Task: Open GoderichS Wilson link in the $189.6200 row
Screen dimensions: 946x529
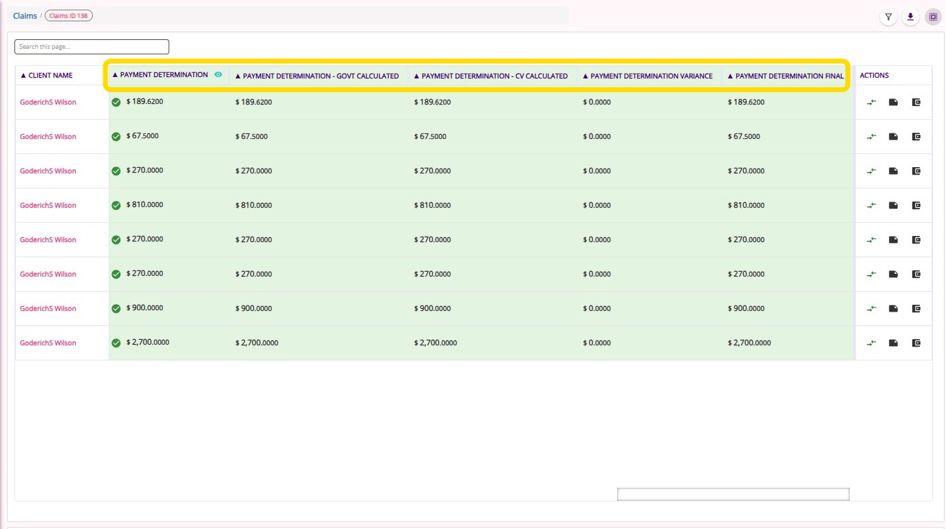Action: tap(48, 102)
